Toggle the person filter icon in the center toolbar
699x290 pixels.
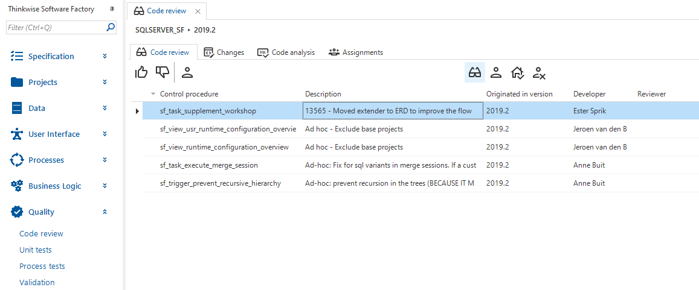point(496,73)
